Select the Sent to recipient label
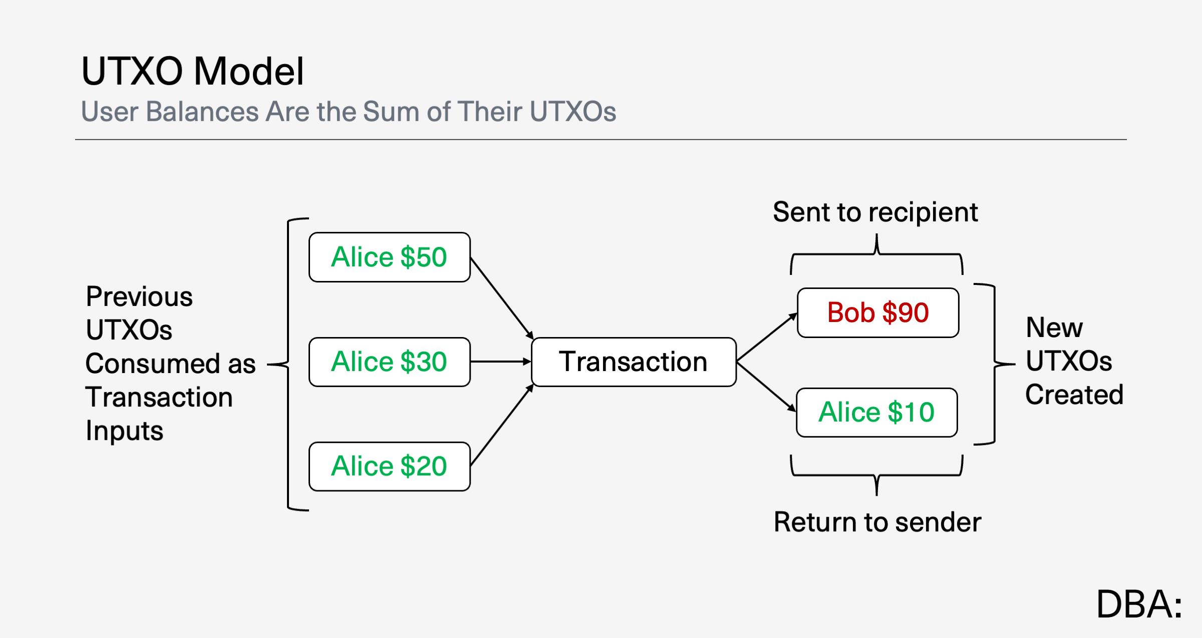The width and height of the screenshot is (1202, 638). (875, 212)
